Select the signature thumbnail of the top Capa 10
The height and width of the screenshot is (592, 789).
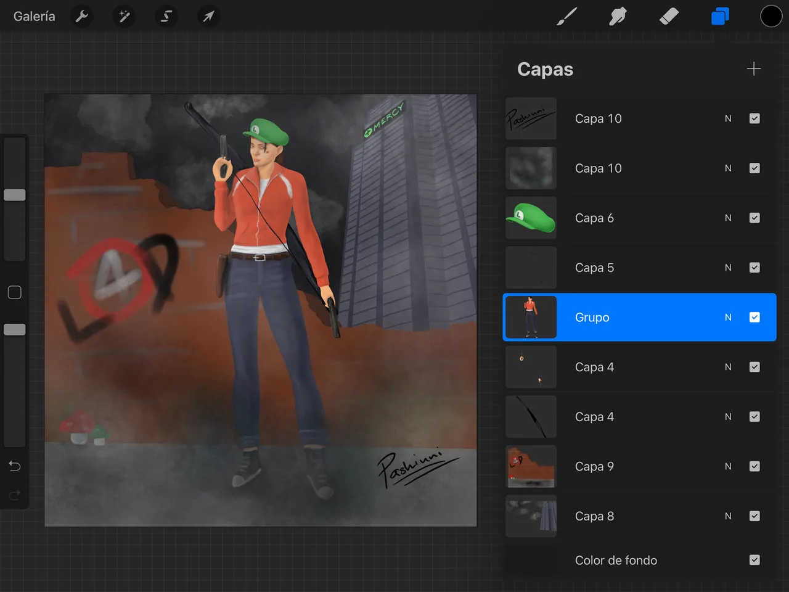pyautogui.click(x=531, y=118)
